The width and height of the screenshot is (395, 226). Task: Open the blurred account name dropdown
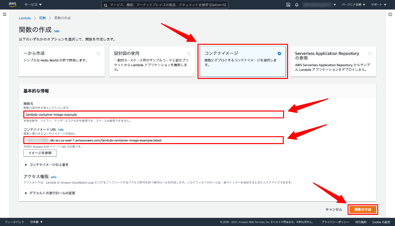point(319,5)
